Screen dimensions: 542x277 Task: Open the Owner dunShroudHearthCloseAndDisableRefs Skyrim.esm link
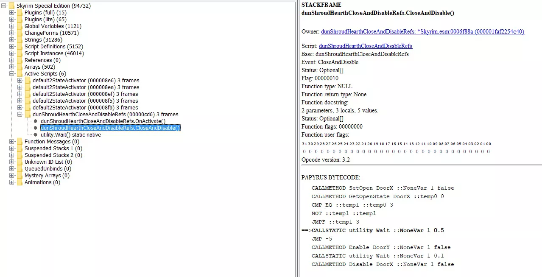point(423,31)
